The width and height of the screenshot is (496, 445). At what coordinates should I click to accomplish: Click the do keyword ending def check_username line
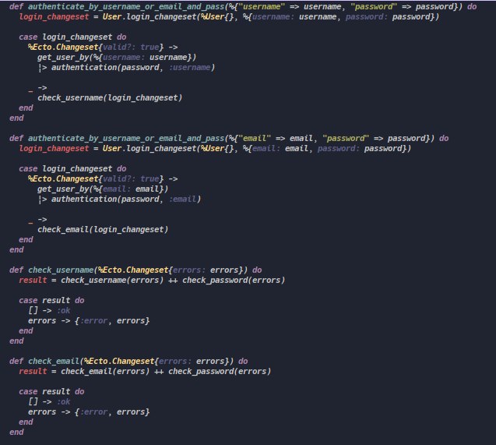257,270
